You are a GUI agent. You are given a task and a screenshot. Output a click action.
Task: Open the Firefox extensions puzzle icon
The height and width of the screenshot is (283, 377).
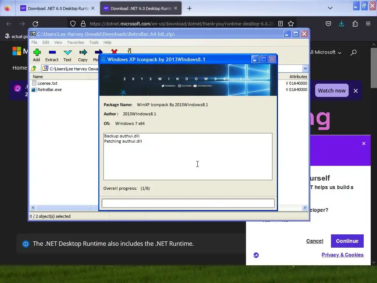355,24
